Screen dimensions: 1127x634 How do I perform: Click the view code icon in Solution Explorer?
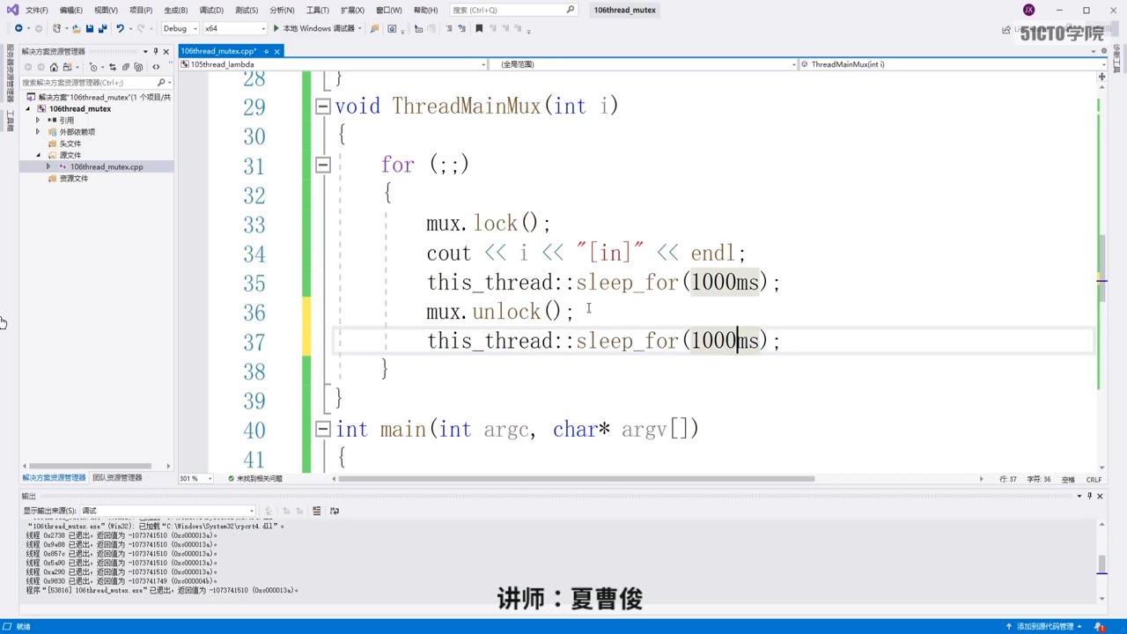click(x=156, y=67)
